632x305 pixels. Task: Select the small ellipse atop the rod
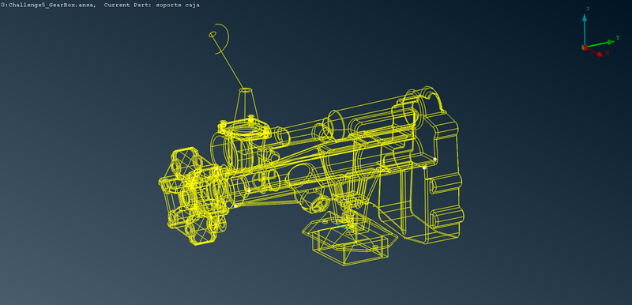tap(213, 35)
